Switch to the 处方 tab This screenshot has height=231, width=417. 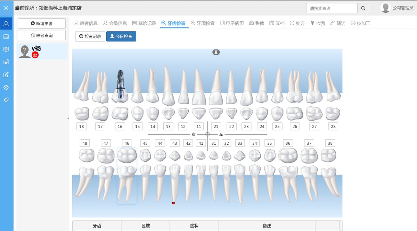pos(297,23)
